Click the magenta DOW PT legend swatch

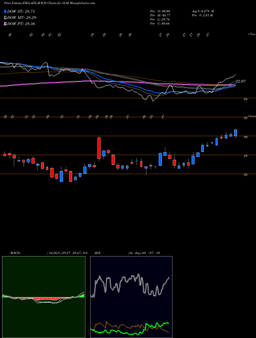pyautogui.click(x=6, y=24)
